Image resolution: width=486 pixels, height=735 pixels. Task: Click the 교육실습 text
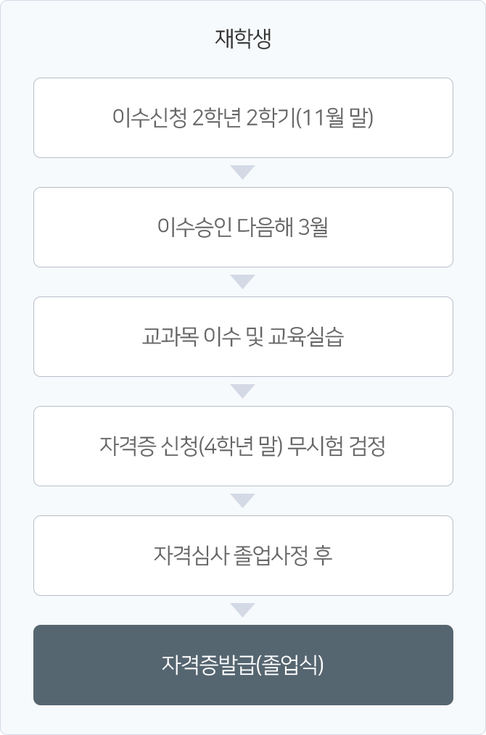[x=306, y=336]
